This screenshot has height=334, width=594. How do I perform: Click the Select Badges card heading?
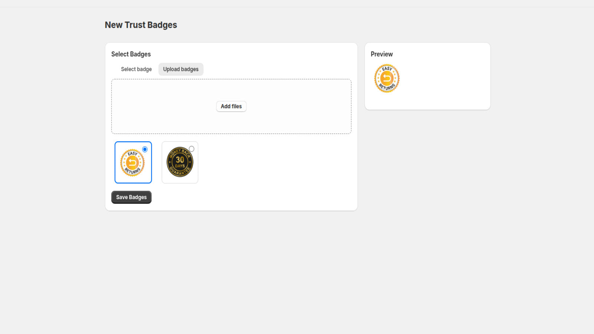coord(131,54)
